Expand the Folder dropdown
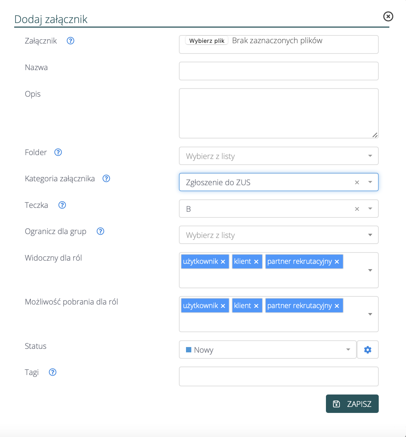This screenshot has width=406, height=437. pos(370,156)
